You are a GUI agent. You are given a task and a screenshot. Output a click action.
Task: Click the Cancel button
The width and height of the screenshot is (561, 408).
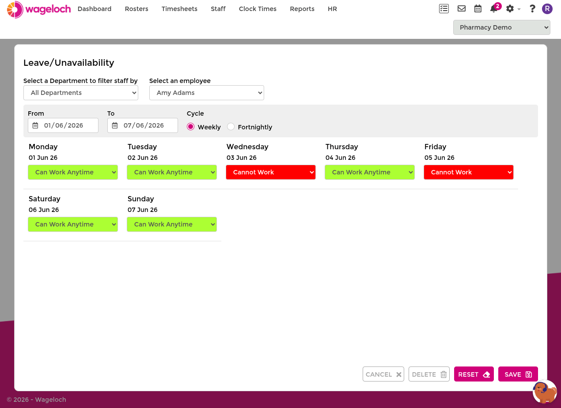[x=383, y=374]
